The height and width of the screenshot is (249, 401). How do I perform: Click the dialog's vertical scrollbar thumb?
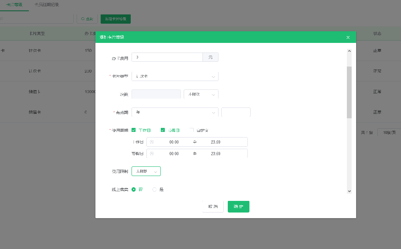click(349, 92)
